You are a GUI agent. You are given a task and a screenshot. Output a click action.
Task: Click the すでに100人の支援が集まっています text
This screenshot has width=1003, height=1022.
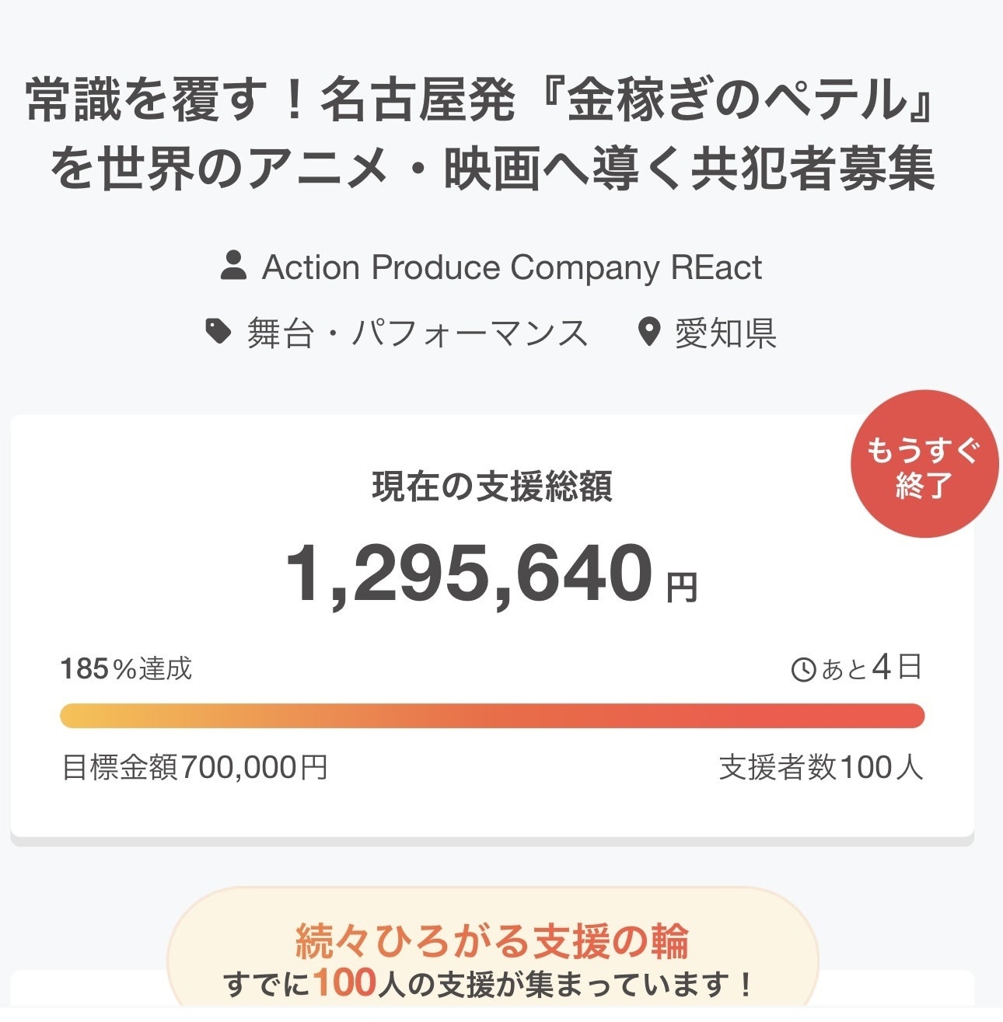point(489,985)
